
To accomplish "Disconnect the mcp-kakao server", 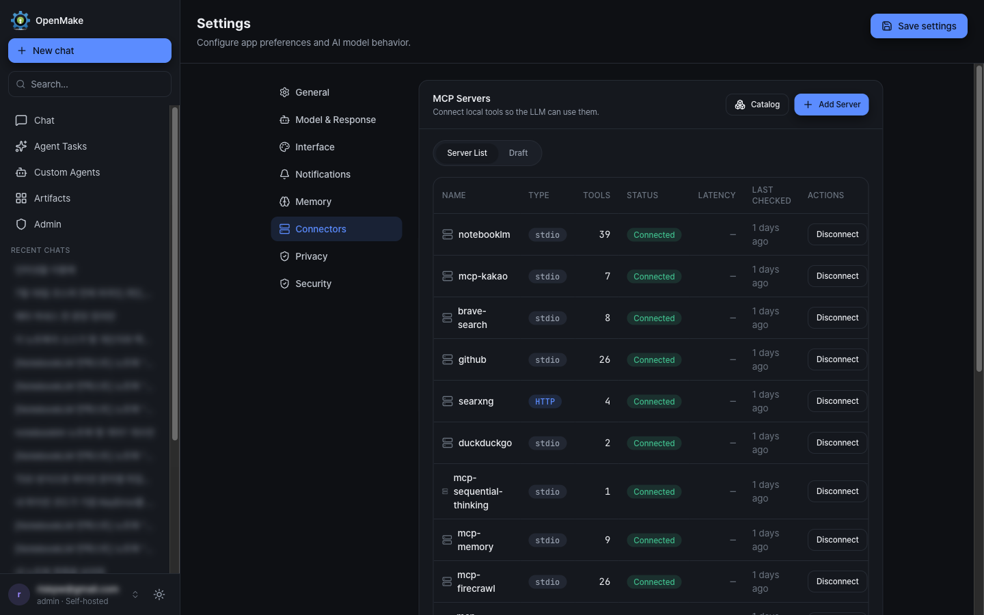I will pos(837,276).
